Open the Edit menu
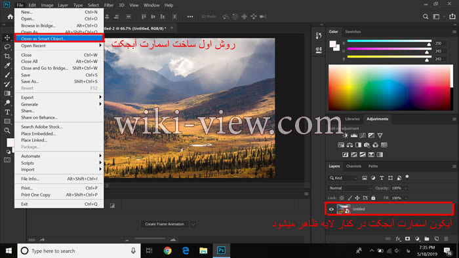 32,5
